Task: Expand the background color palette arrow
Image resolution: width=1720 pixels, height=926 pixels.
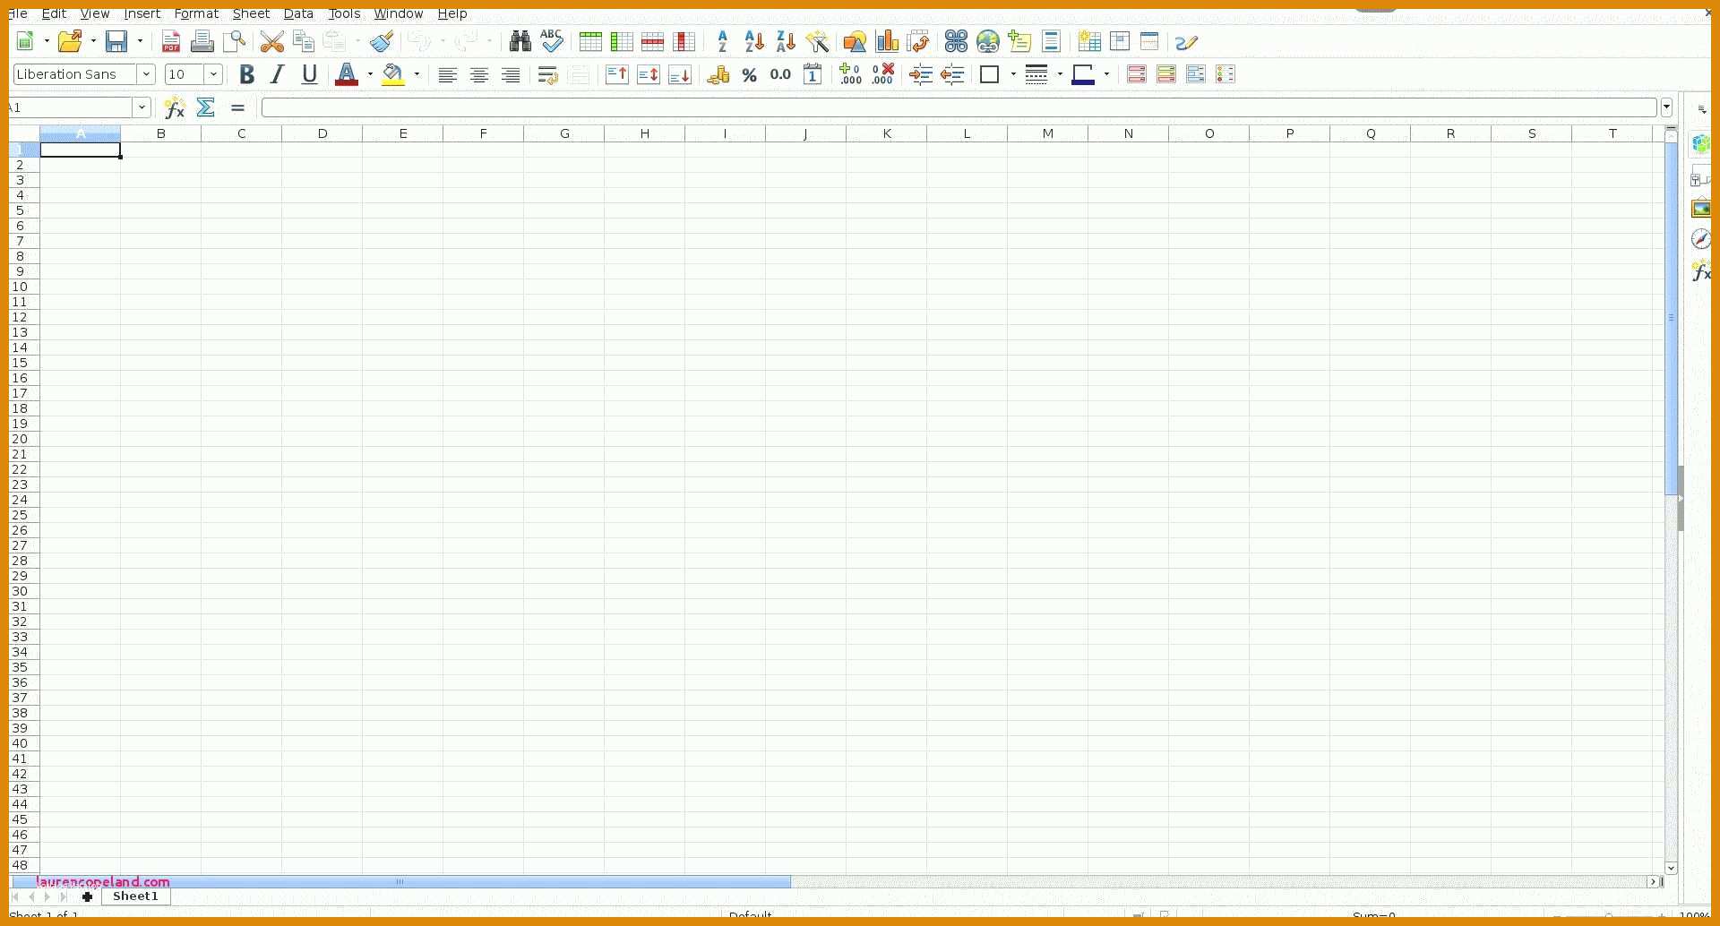Action: [417, 75]
